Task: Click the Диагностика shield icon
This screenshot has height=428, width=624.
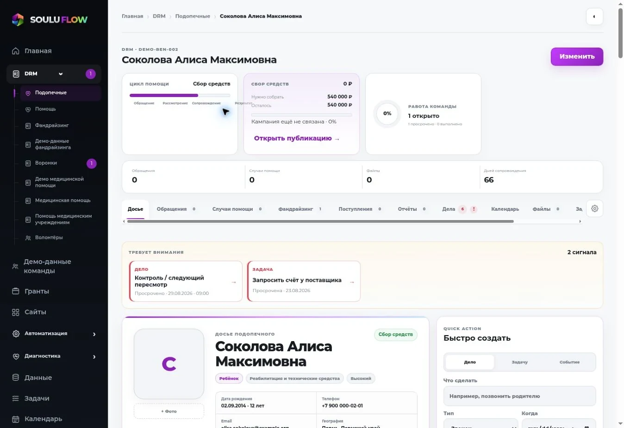Action: coord(16,356)
